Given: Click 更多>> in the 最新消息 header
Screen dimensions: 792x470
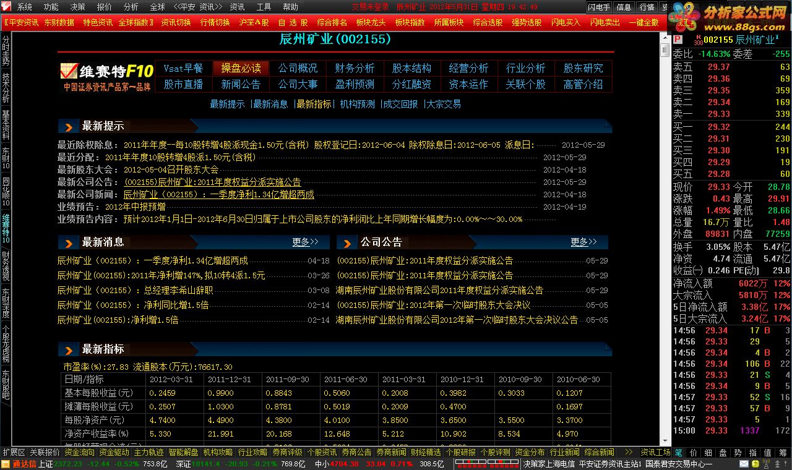Looking at the screenshot, I should pos(306,242).
